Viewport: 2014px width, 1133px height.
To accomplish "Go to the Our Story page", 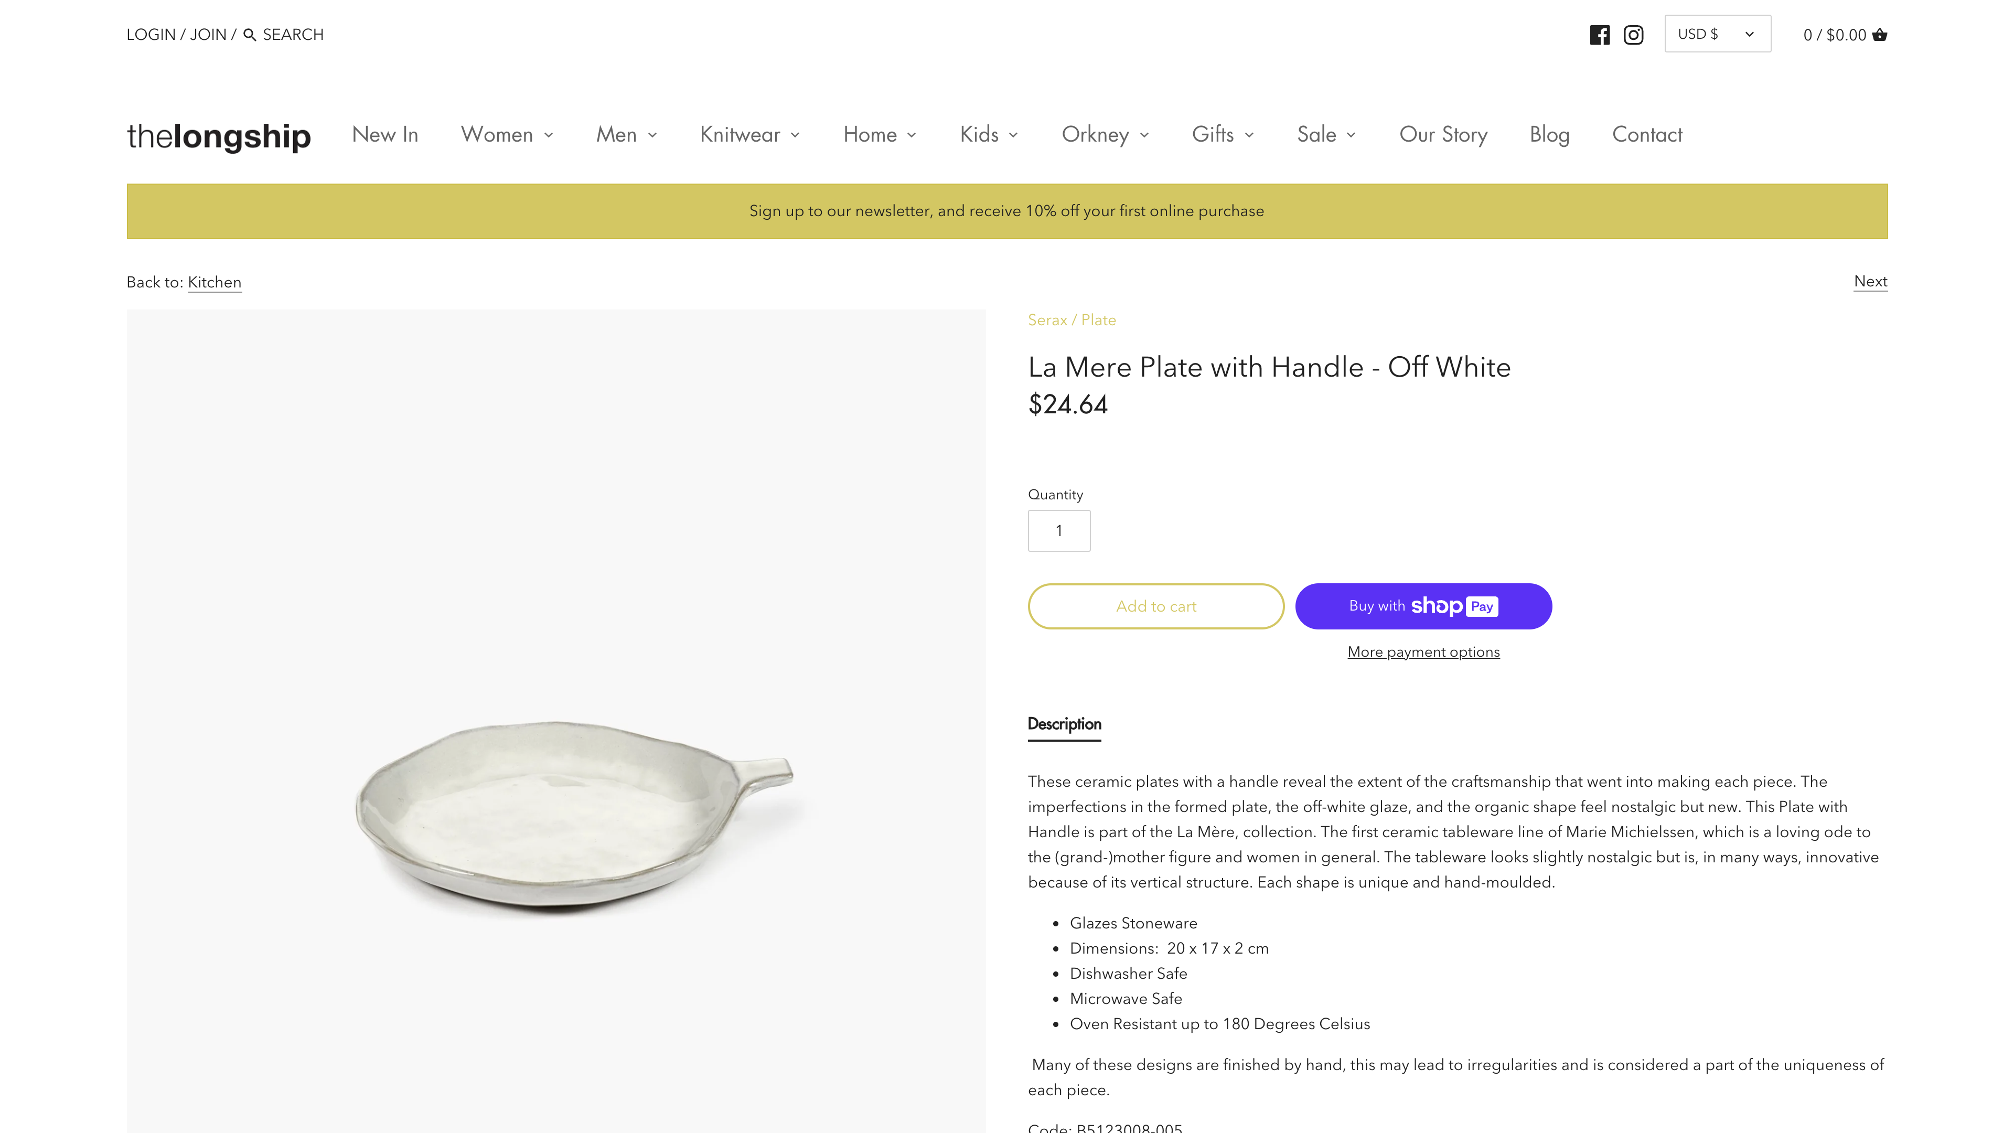I will click(1442, 134).
